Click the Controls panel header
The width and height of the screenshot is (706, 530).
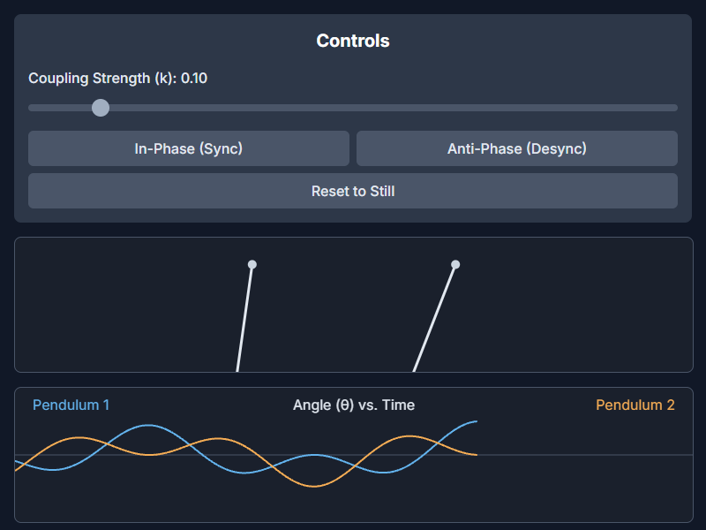click(352, 41)
